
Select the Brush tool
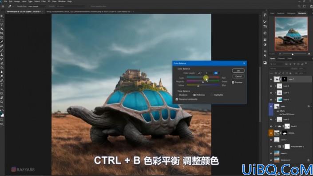[x=2, y=50]
